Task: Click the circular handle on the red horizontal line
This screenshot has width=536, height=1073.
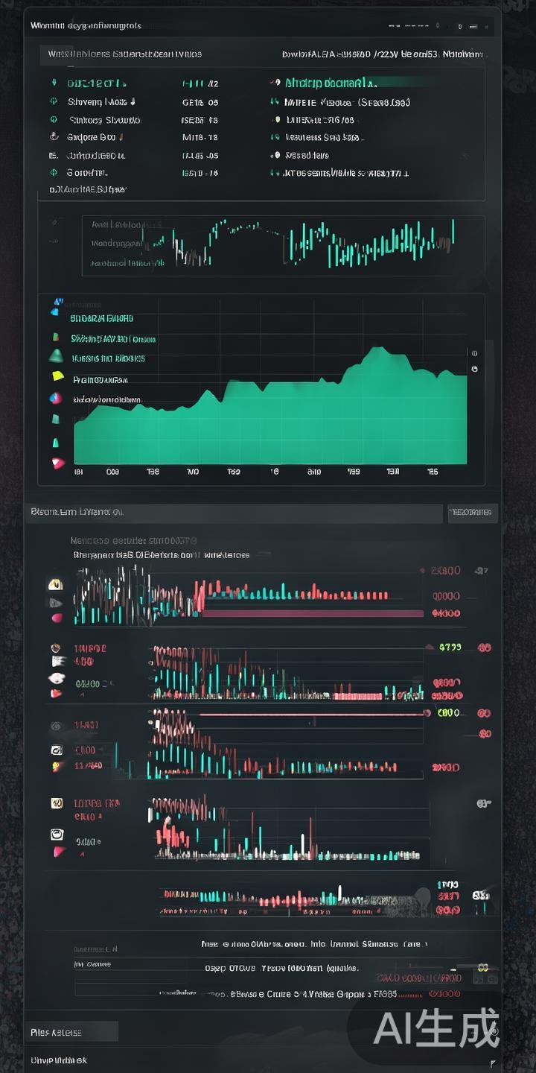Action: [427, 713]
